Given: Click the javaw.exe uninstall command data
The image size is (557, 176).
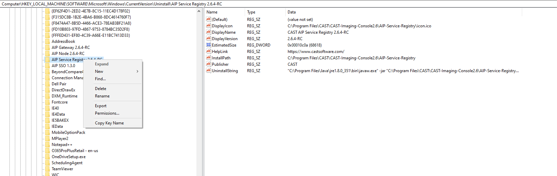Looking at the screenshot, I should coord(403,71).
